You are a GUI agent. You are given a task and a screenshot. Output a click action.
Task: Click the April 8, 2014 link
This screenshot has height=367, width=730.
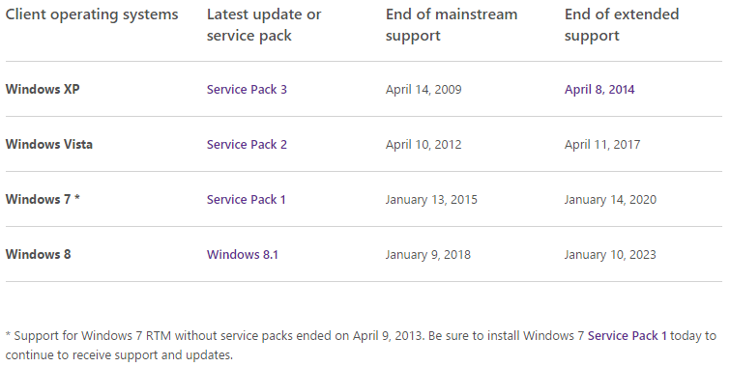pyautogui.click(x=599, y=89)
